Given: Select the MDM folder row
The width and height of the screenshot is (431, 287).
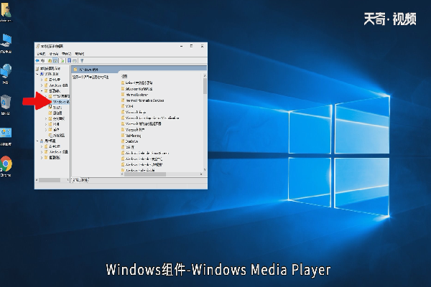Looking at the screenshot, I should 127,106.
